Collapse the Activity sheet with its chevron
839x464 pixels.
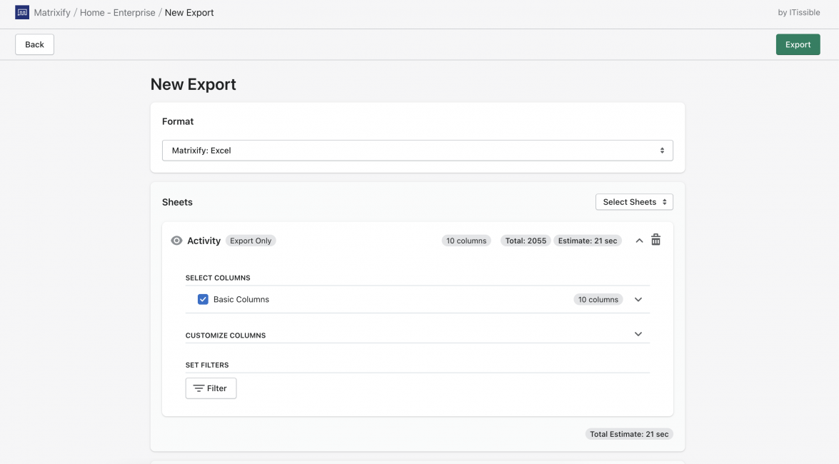pyautogui.click(x=639, y=240)
